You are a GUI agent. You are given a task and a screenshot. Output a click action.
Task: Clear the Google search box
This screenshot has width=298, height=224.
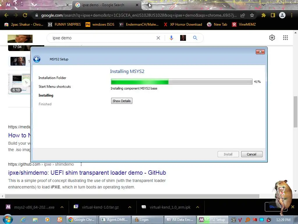tap(158, 38)
